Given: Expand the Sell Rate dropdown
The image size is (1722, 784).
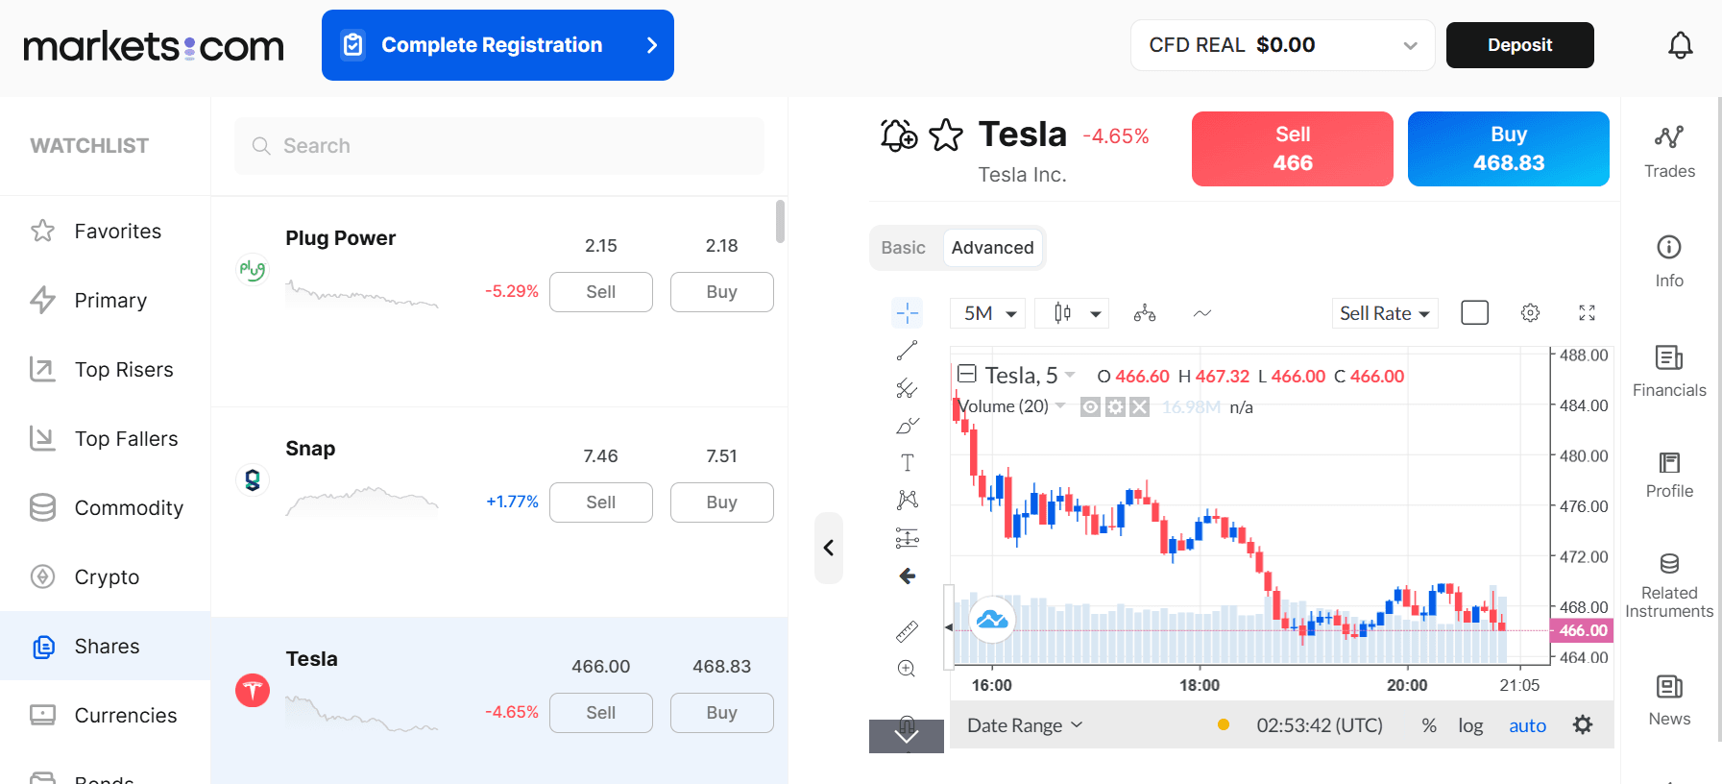Looking at the screenshot, I should tap(1385, 312).
